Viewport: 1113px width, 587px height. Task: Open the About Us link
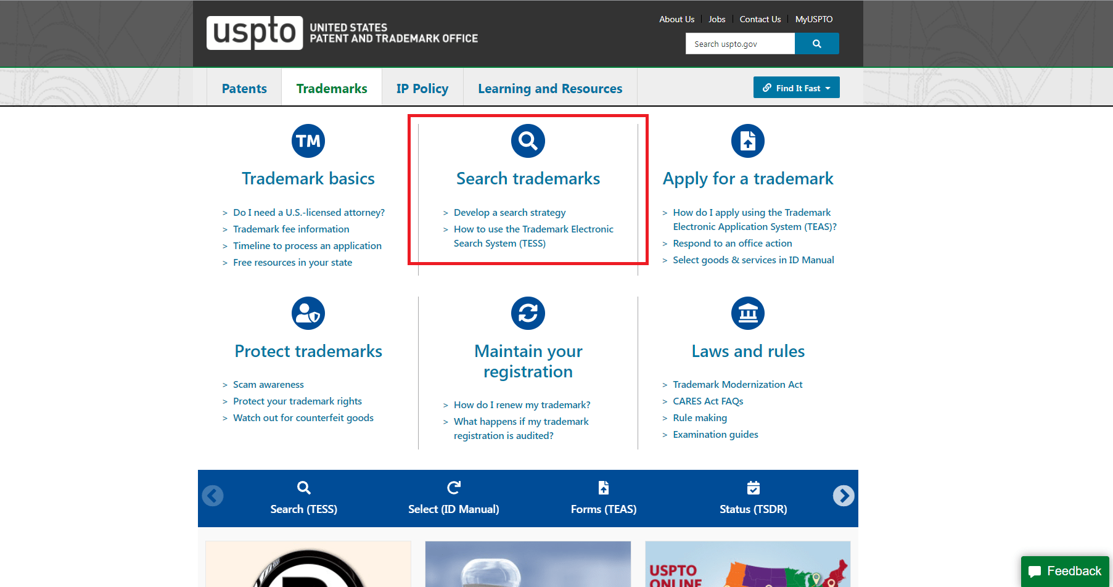(676, 19)
